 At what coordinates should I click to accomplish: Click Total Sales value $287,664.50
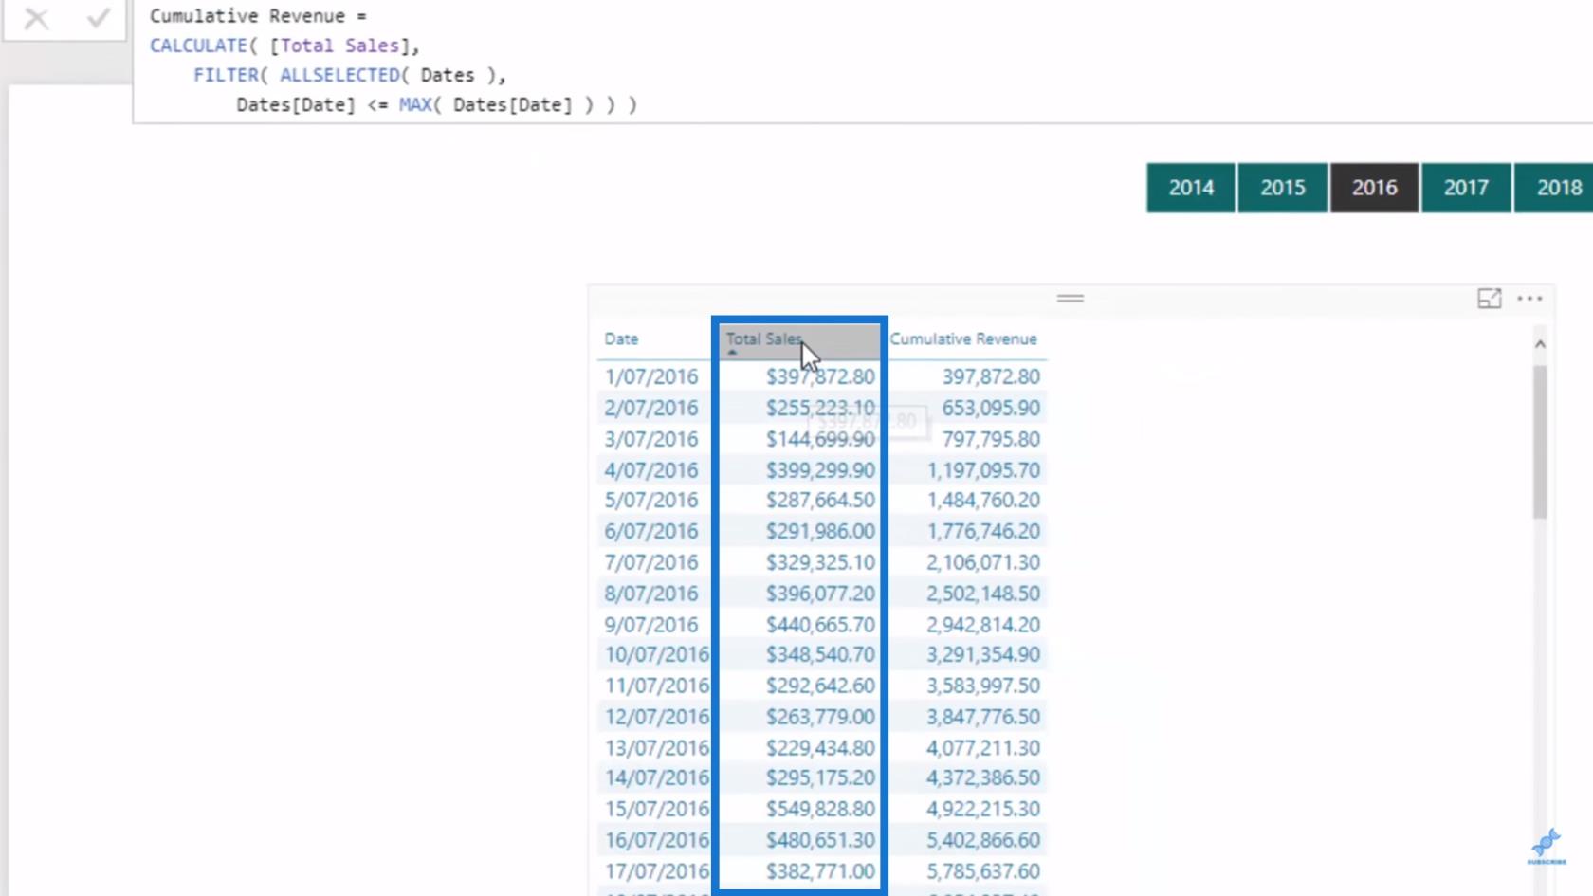click(x=820, y=500)
